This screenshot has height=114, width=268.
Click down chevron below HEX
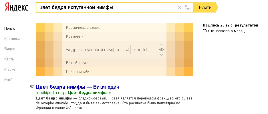pyautogui.click(x=161, y=55)
